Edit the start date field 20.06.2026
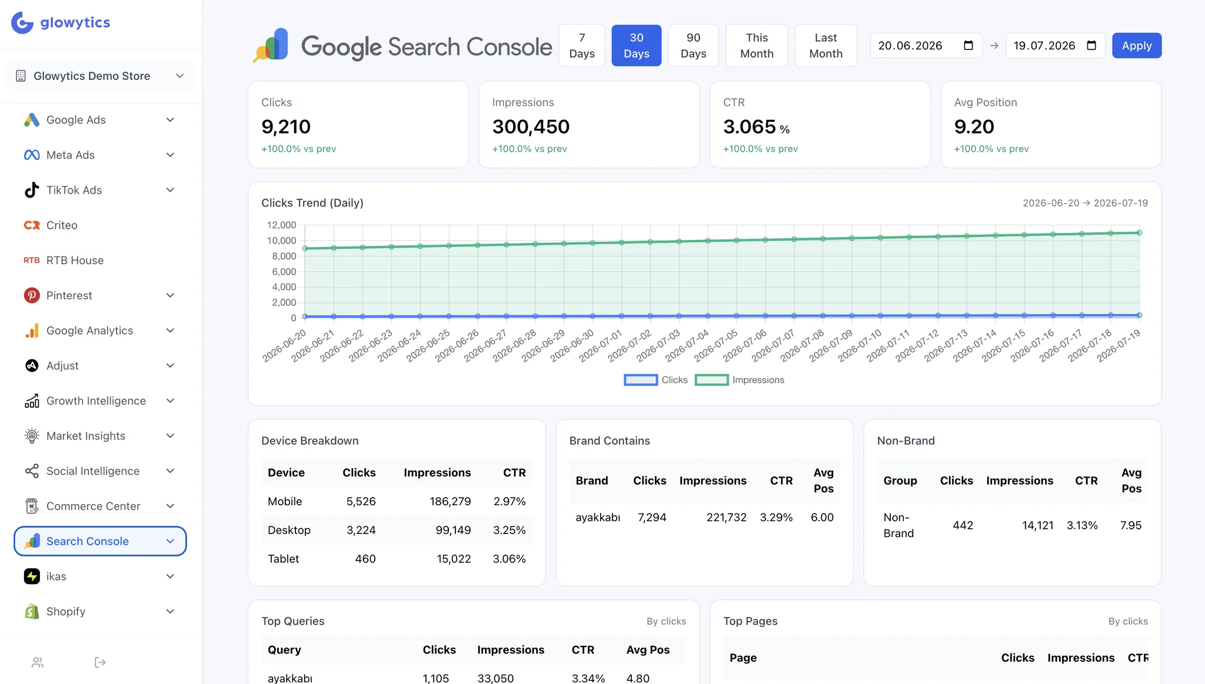 click(x=926, y=45)
